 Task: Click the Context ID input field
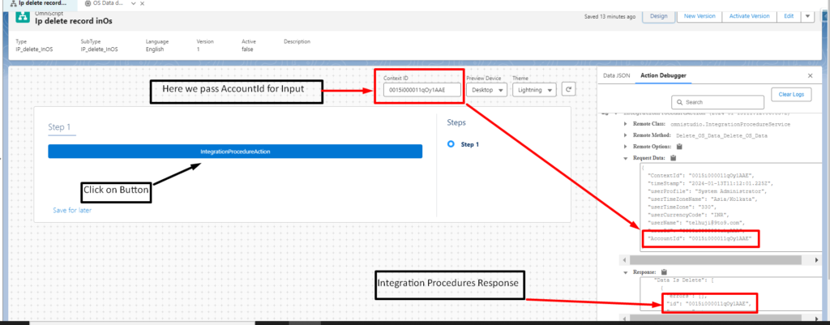point(421,90)
